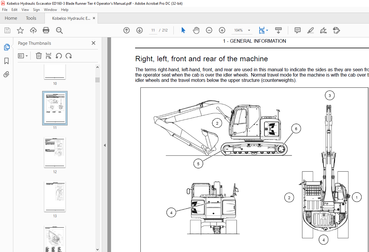This screenshot has width=369, height=252.
Task: Insert page break thumbnails icon
Action: pyautogui.click(x=49, y=56)
